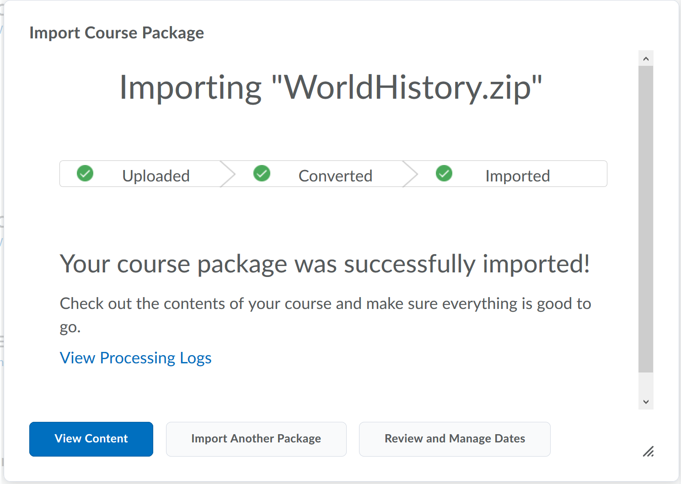
Task: Click the scrollbar down arrow
Action: (x=646, y=402)
